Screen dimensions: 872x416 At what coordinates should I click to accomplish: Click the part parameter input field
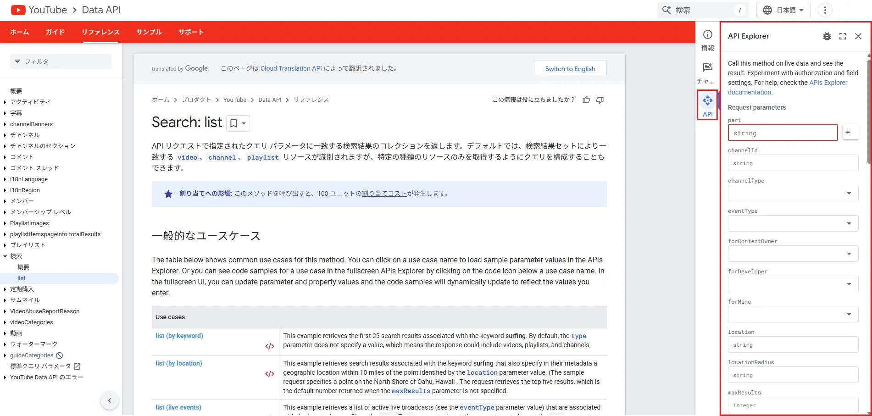[x=783, y=133]
